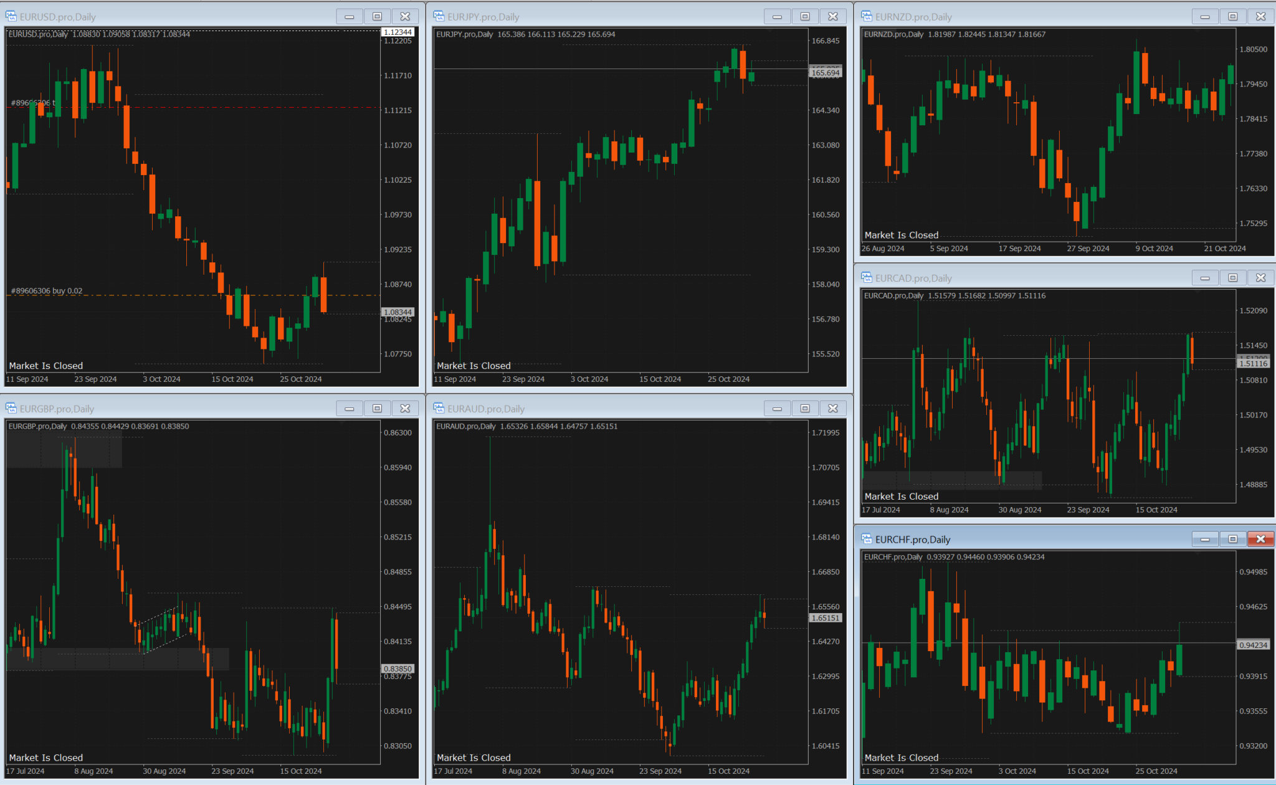Viewport: 1276px width, 785px height.
Task: Minimize the EURAUD.pro Daily chart window
Action: (777, 409)
